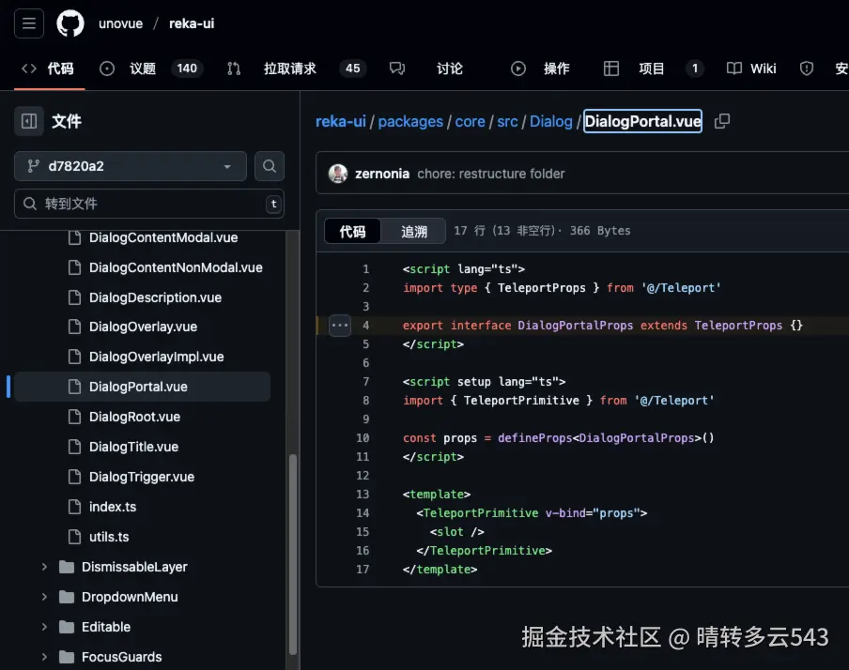Expand the DismissableLayer folder chevron

[44, 567]
